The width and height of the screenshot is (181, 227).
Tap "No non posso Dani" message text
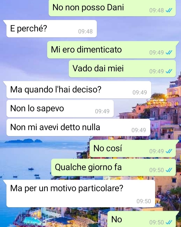pos(88,7)
